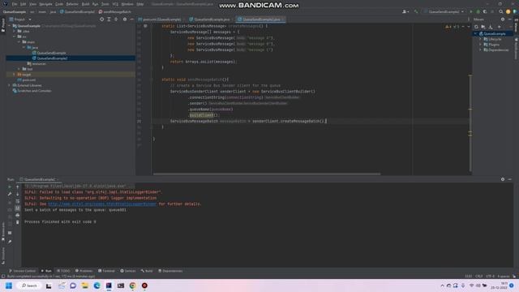Click horizontal scrollbar in editor
Screen dimensions: 519x292
coord(267,174)
